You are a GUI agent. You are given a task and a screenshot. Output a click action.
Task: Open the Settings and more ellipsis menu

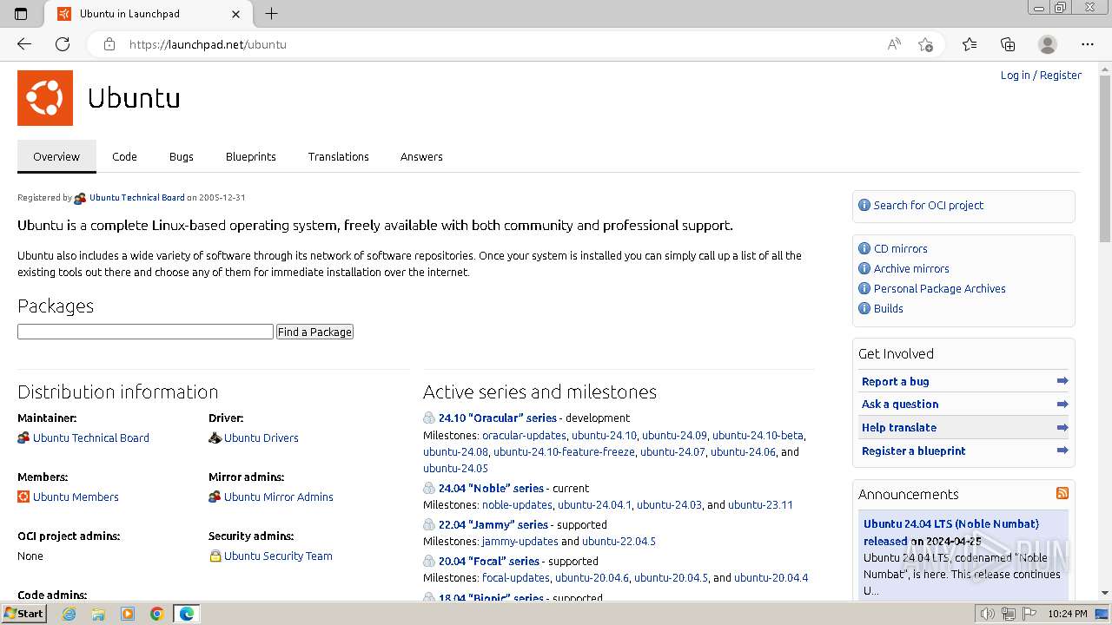coord(1088,44)
